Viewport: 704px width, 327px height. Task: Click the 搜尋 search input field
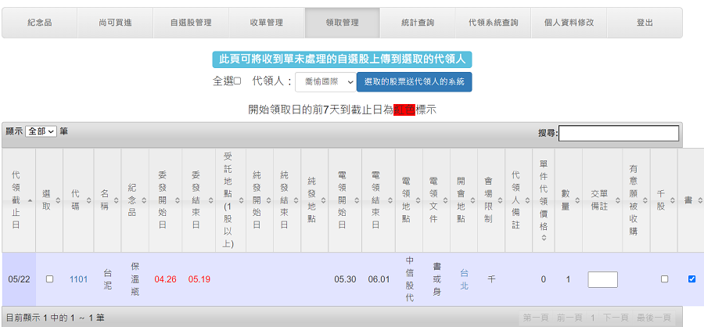point(618,133)
